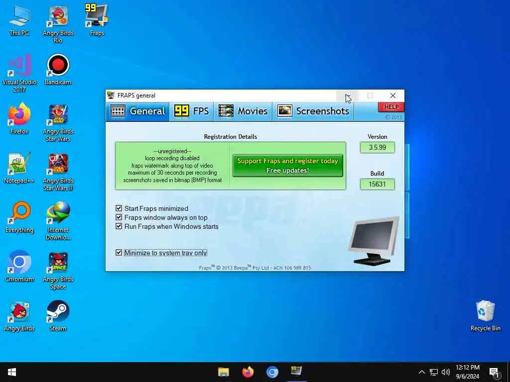Switch to the Movies tab

(243, 111)
